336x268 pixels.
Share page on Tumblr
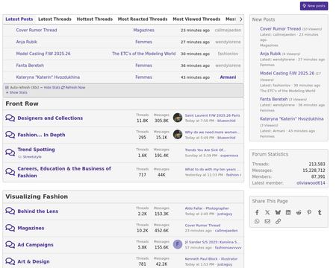[x=320, y=212]
